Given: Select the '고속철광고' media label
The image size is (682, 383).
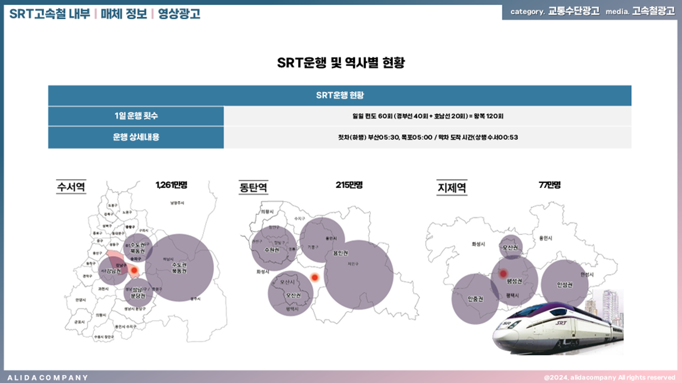Looking at the screenshot, I should (653, 11).
